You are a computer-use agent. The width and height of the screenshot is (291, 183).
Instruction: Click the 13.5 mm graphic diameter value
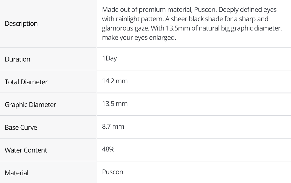(115, 104)
